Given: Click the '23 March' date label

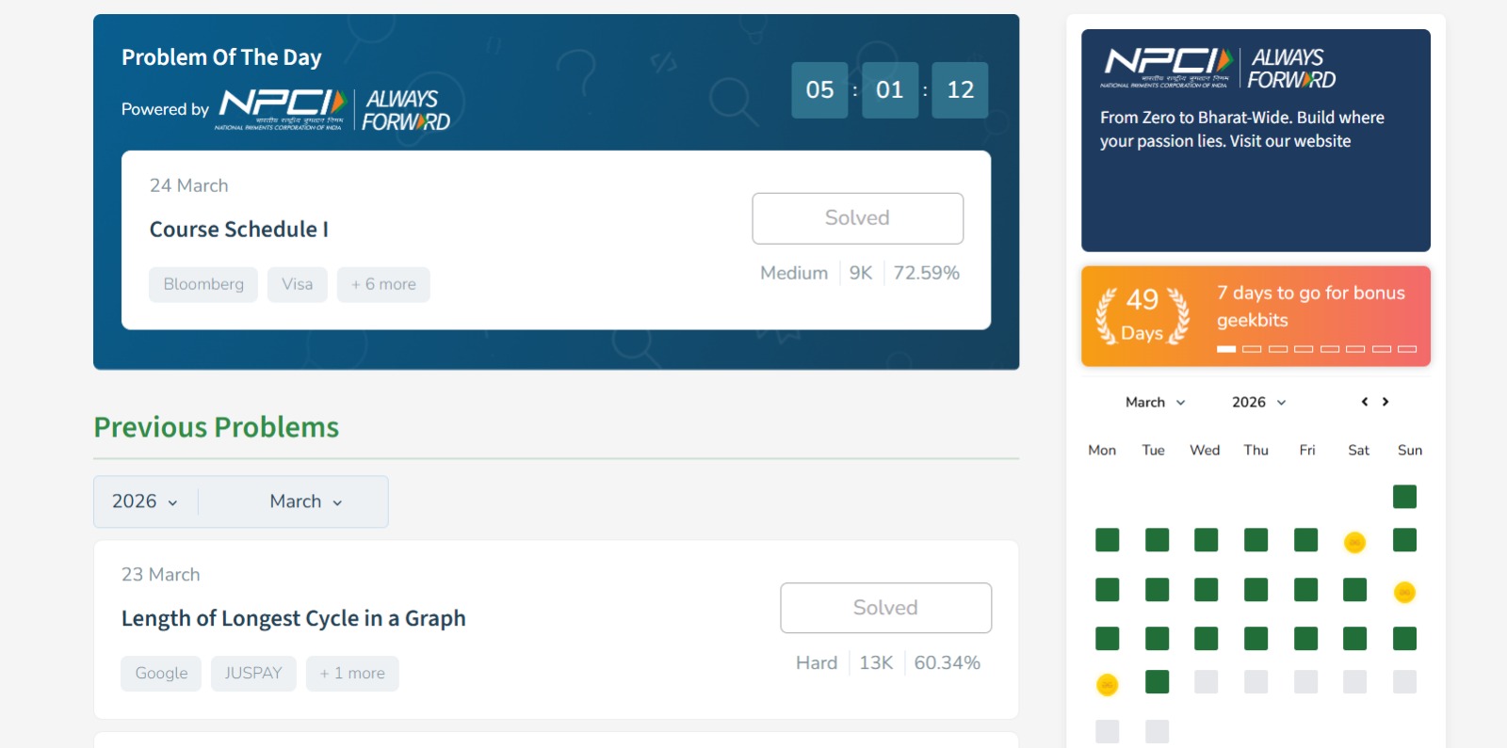Looking at the screenshot, I should (161, 575).
